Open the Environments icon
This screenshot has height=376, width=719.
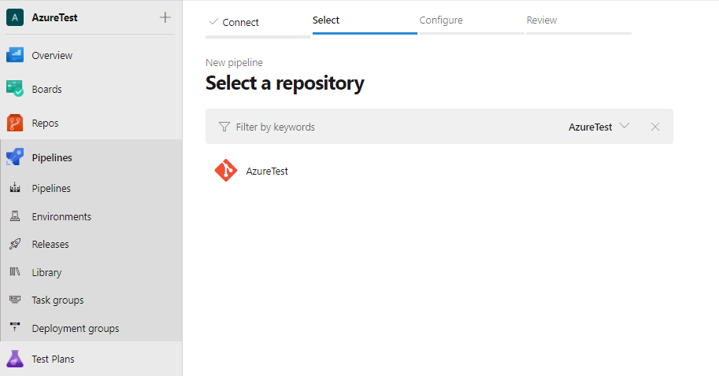(15, 216)
